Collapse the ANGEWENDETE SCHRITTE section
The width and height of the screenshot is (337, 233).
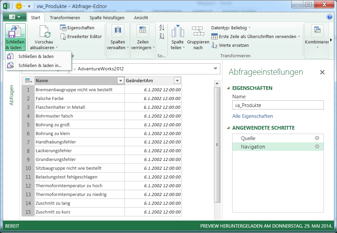click(228, 128)
